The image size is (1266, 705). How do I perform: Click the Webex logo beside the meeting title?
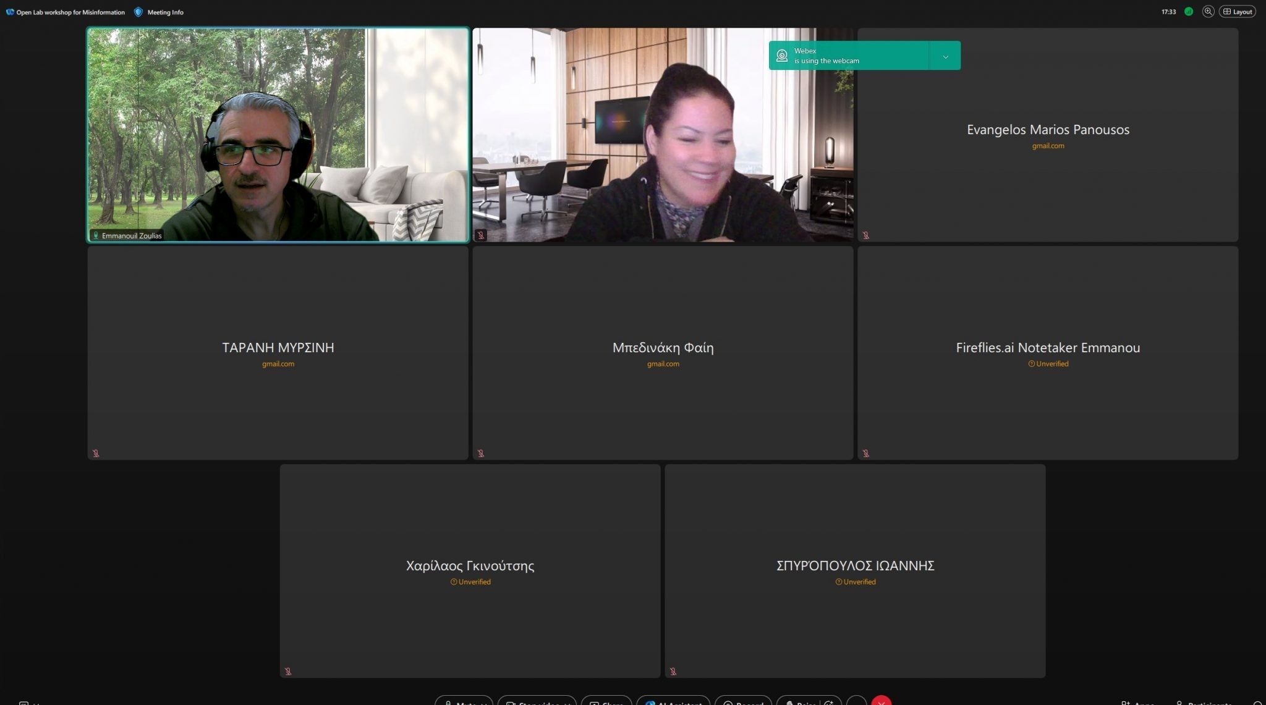10,12
